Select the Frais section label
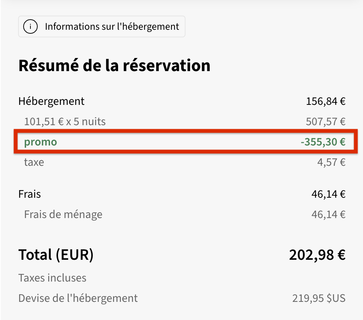363x320 pixels. (x=30, y=194)
